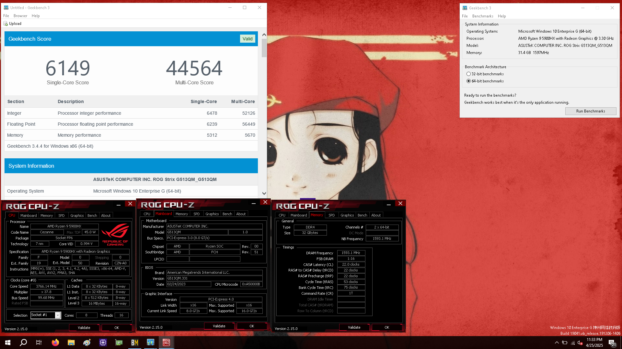The width and height of the screenshot is (622, 349).
Task: Click the DRAM Frequency 1593.1 MHz value
Action: click(351, 253)
